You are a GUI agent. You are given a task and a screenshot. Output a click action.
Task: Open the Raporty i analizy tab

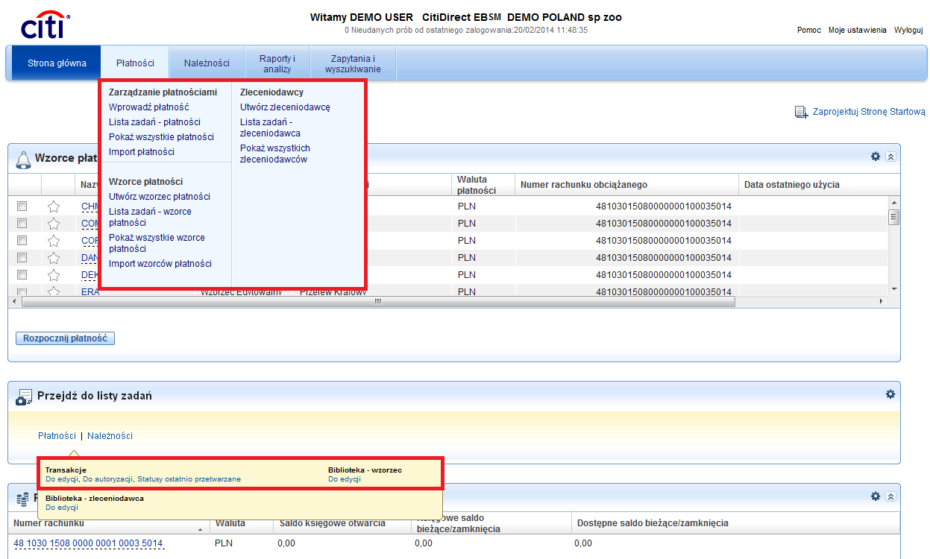click(x=277, y=63)
